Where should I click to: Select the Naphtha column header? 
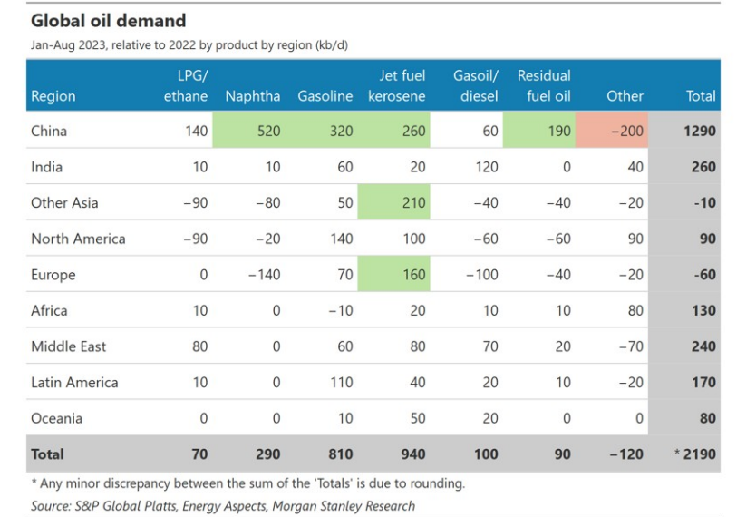coord(253,96)
